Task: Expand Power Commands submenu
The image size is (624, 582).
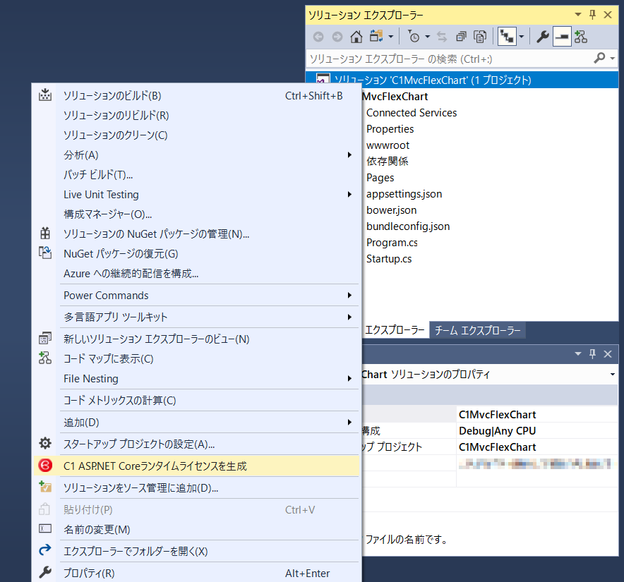Action: [197, 296]
